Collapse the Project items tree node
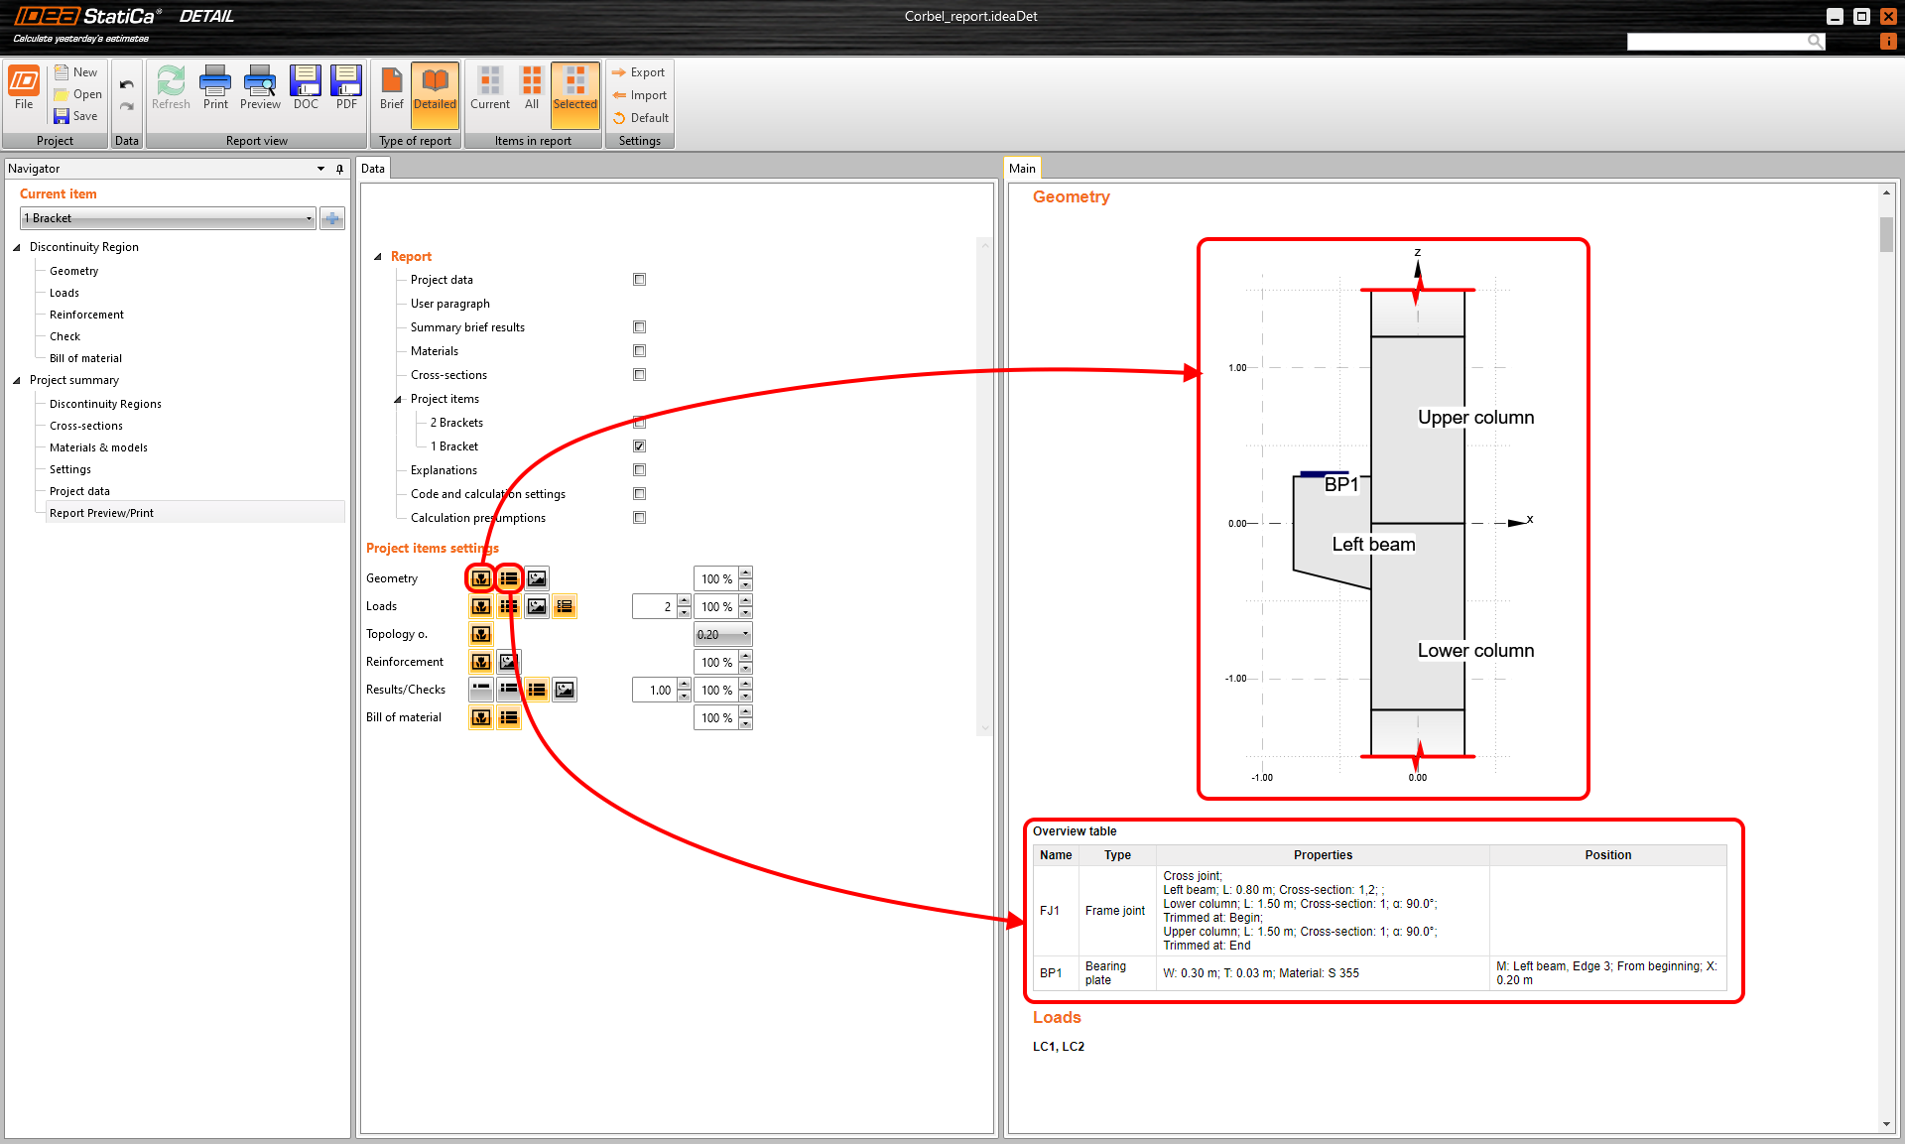Viewport: 1905px width, 1144px height. click(398, 399)
